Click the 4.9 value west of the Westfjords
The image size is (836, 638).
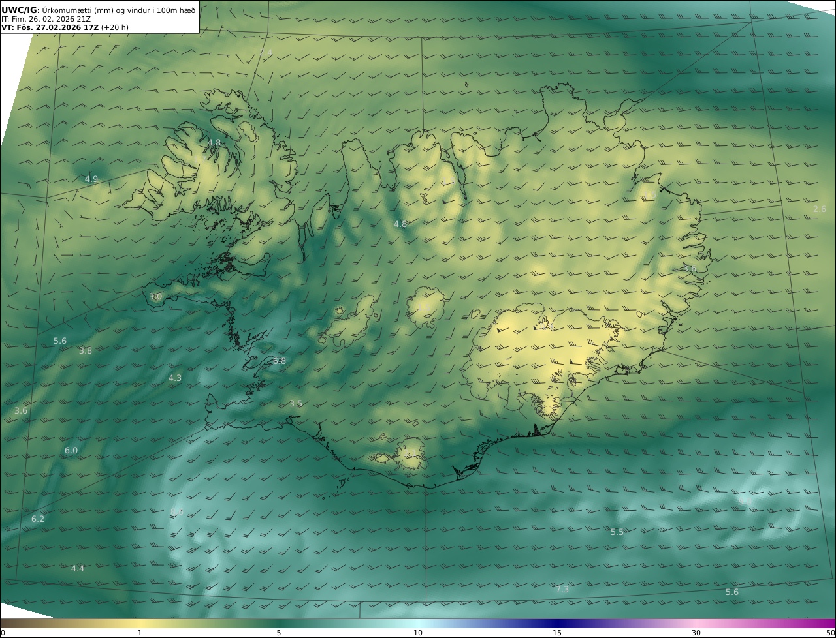tap(91, 179)
